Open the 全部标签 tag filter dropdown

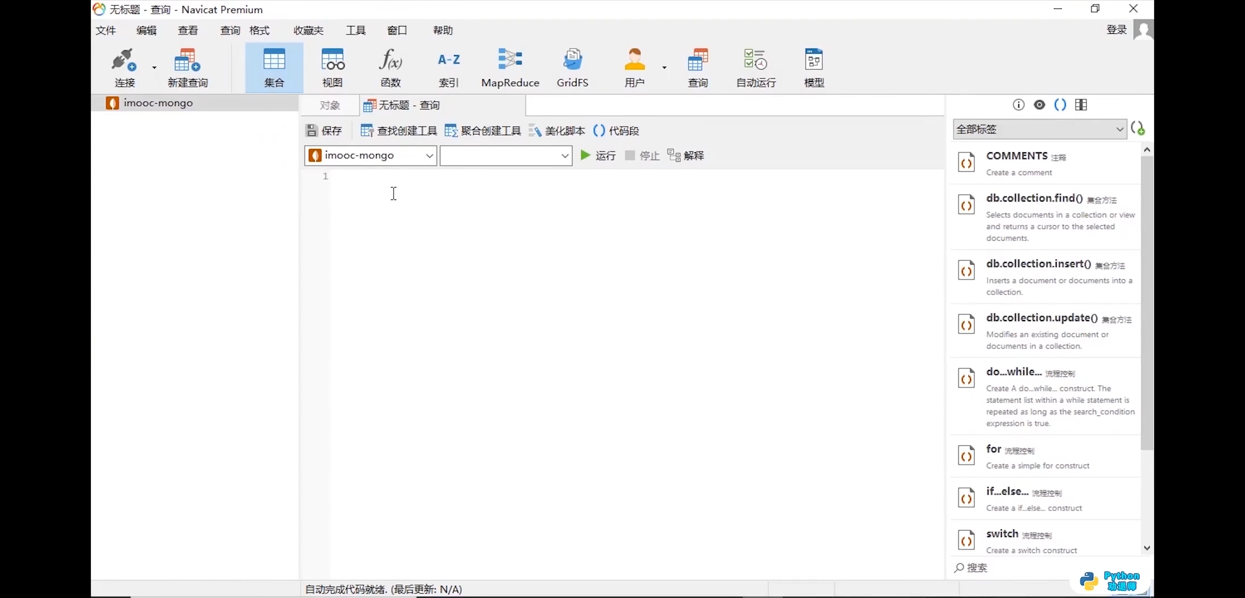[1039, 129]
